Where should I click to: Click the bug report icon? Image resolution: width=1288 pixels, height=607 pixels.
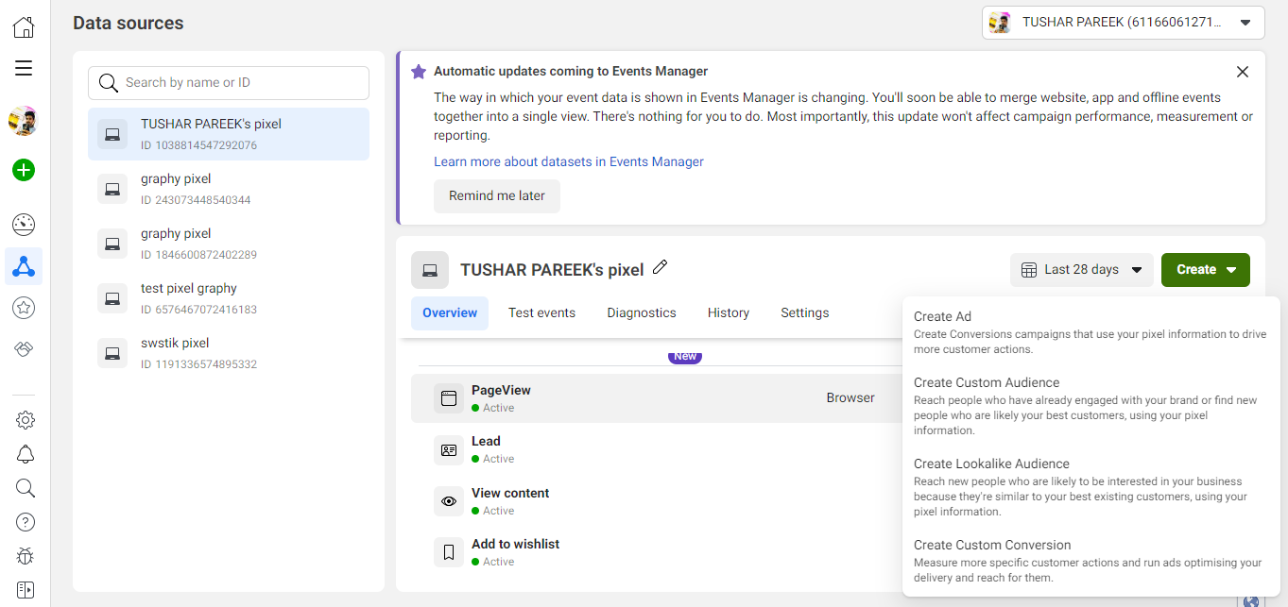click(x=26, y=556)
